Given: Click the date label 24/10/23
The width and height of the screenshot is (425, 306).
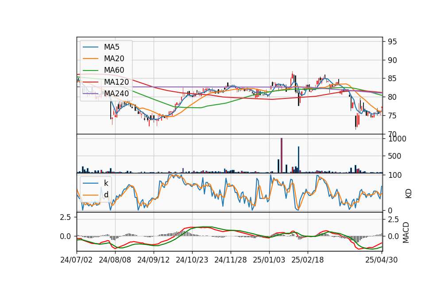Looking at the screenshot, I should (x=192, y=260).
